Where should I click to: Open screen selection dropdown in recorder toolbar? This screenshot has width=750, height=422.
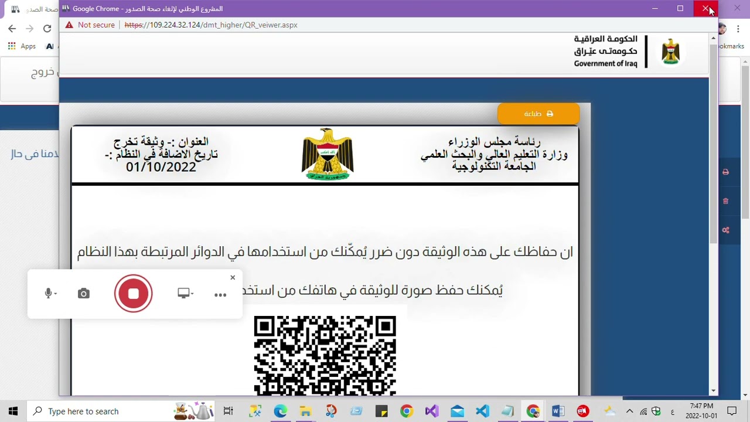coord(185,294)
